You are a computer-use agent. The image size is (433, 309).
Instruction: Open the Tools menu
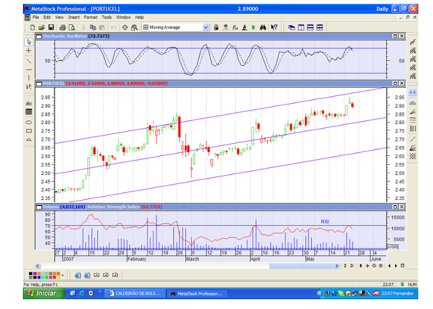click(106, 17)
